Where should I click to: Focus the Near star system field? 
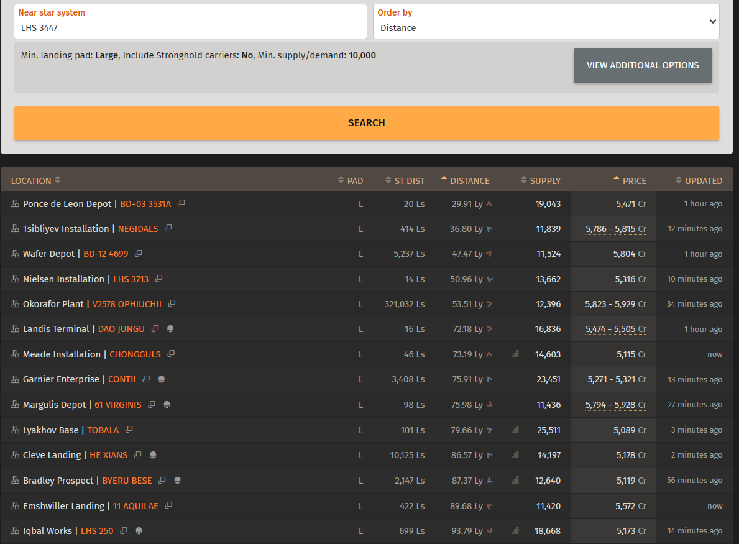[x=190, y=22]
